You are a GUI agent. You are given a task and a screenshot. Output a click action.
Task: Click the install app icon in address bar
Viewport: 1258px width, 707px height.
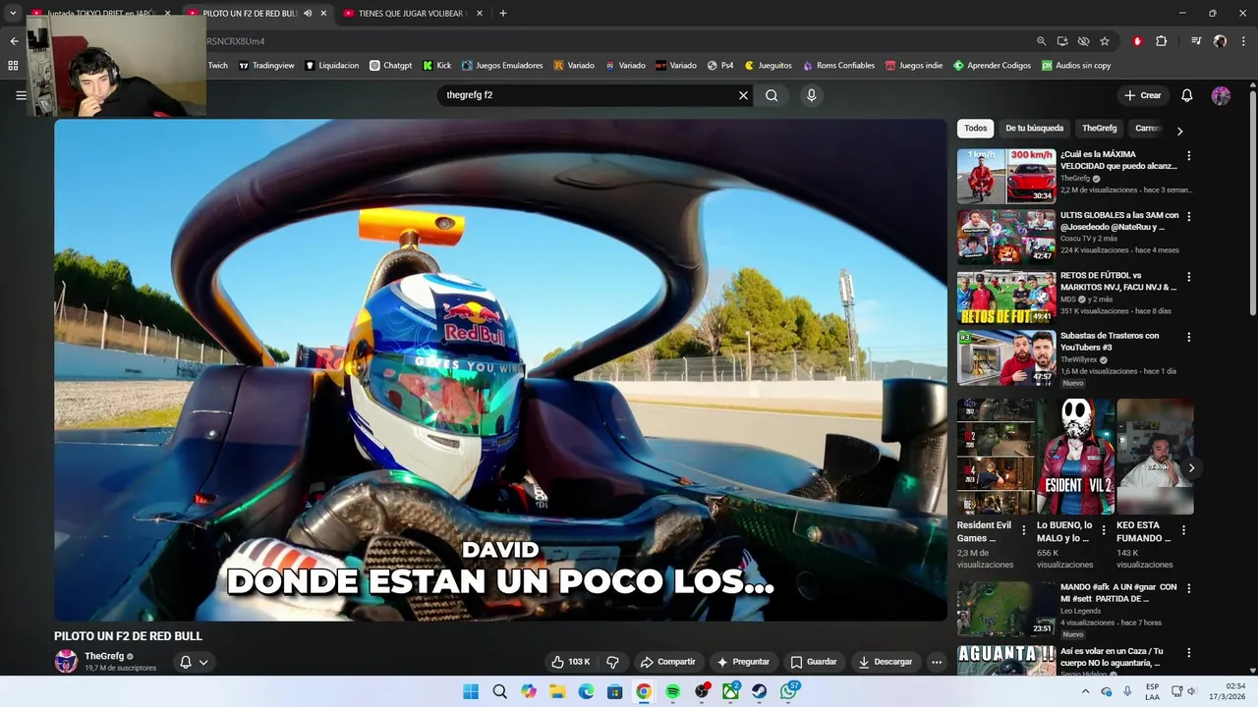(x=1062, y=41)
